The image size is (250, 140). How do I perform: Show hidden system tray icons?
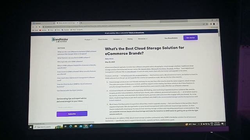[x=199, y=124]
